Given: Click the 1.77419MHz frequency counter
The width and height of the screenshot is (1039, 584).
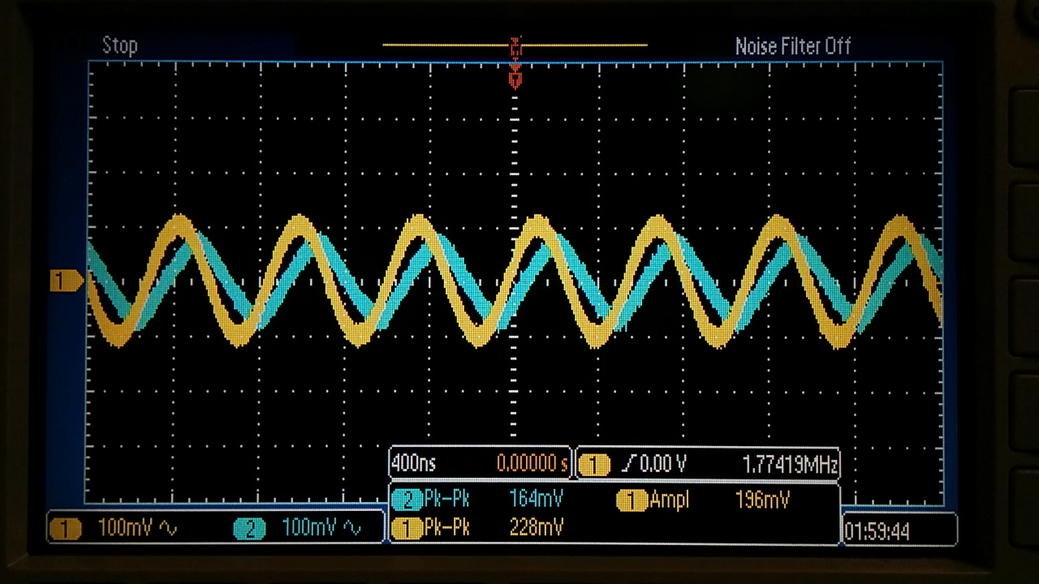Looking at the screenshot, I should tap(789, 465).
